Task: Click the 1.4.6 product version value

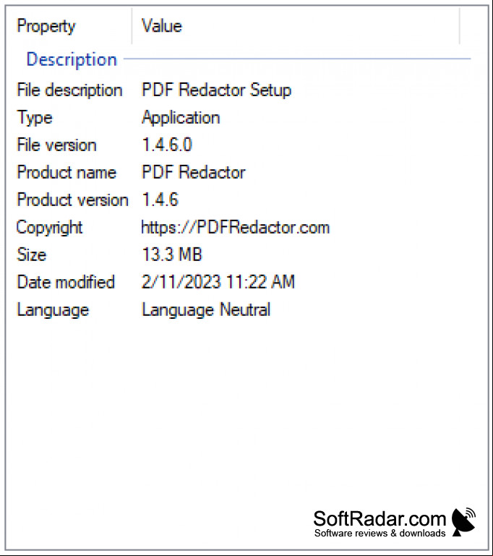Action: coord(160,200)
